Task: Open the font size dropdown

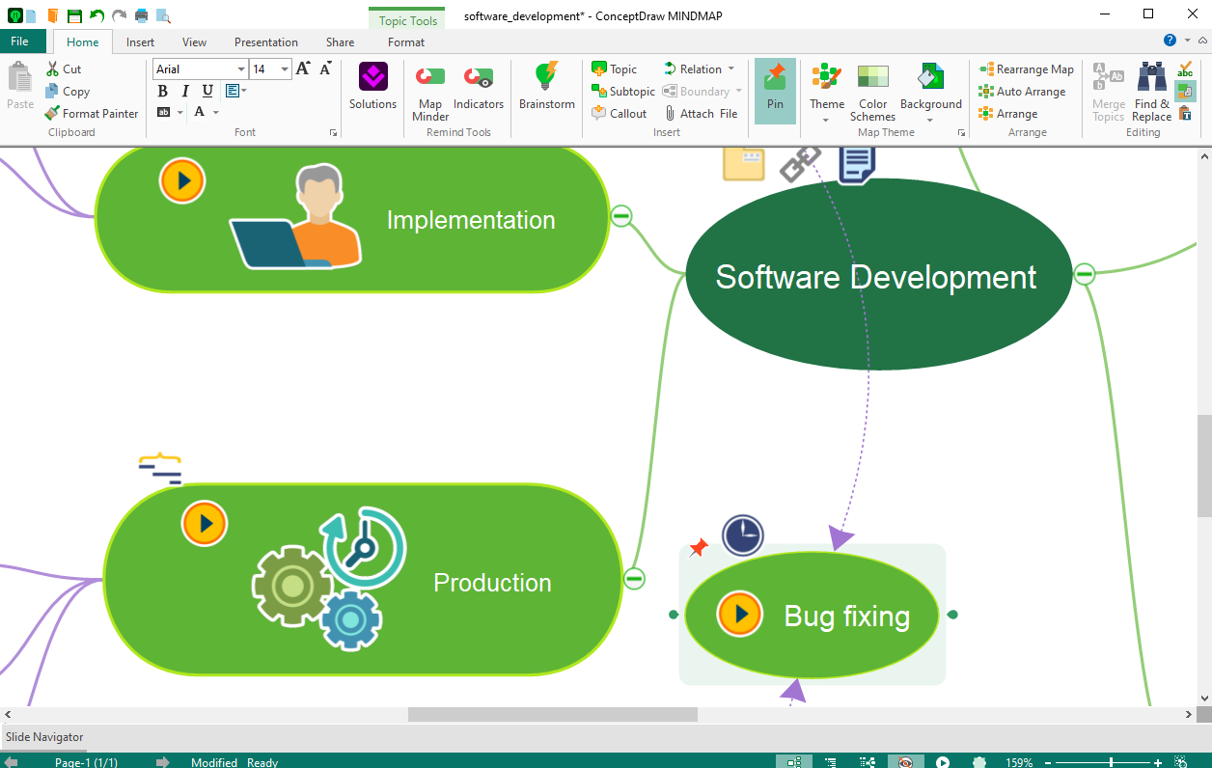Action: (x=285, y=69)
